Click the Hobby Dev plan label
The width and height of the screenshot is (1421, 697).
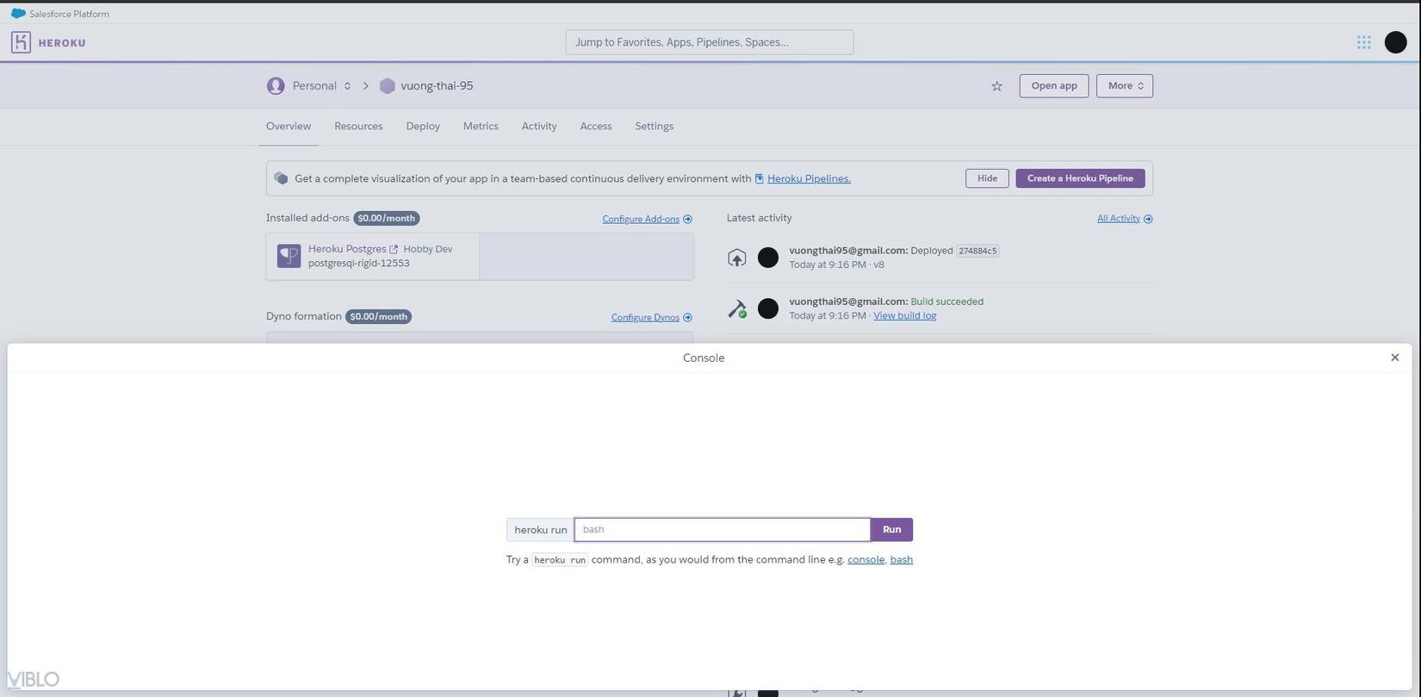coord(428,249)
